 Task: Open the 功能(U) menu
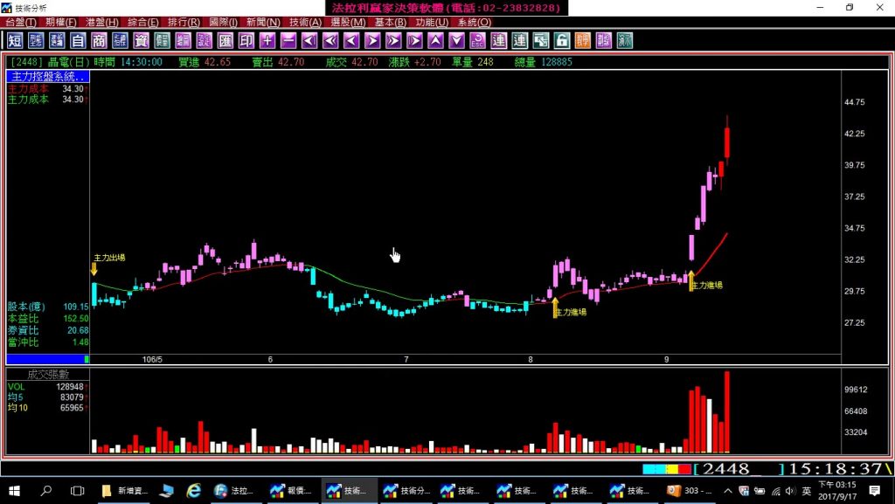pos(432,22)
